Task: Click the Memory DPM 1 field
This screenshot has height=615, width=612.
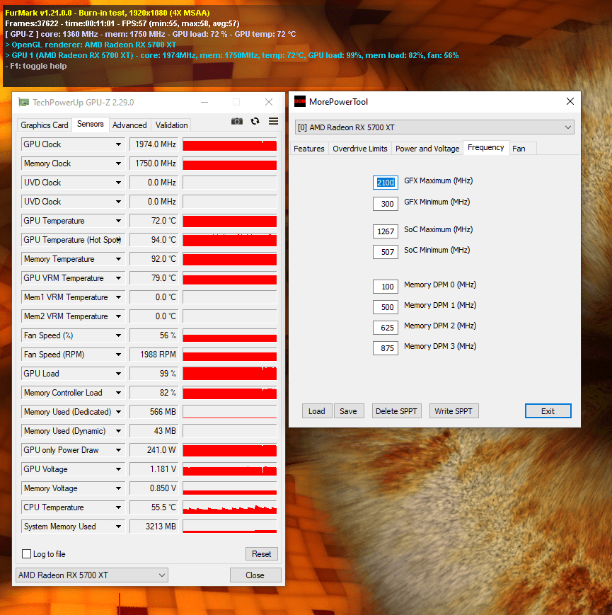Action: pyautogui.click(x=386, y=307)
